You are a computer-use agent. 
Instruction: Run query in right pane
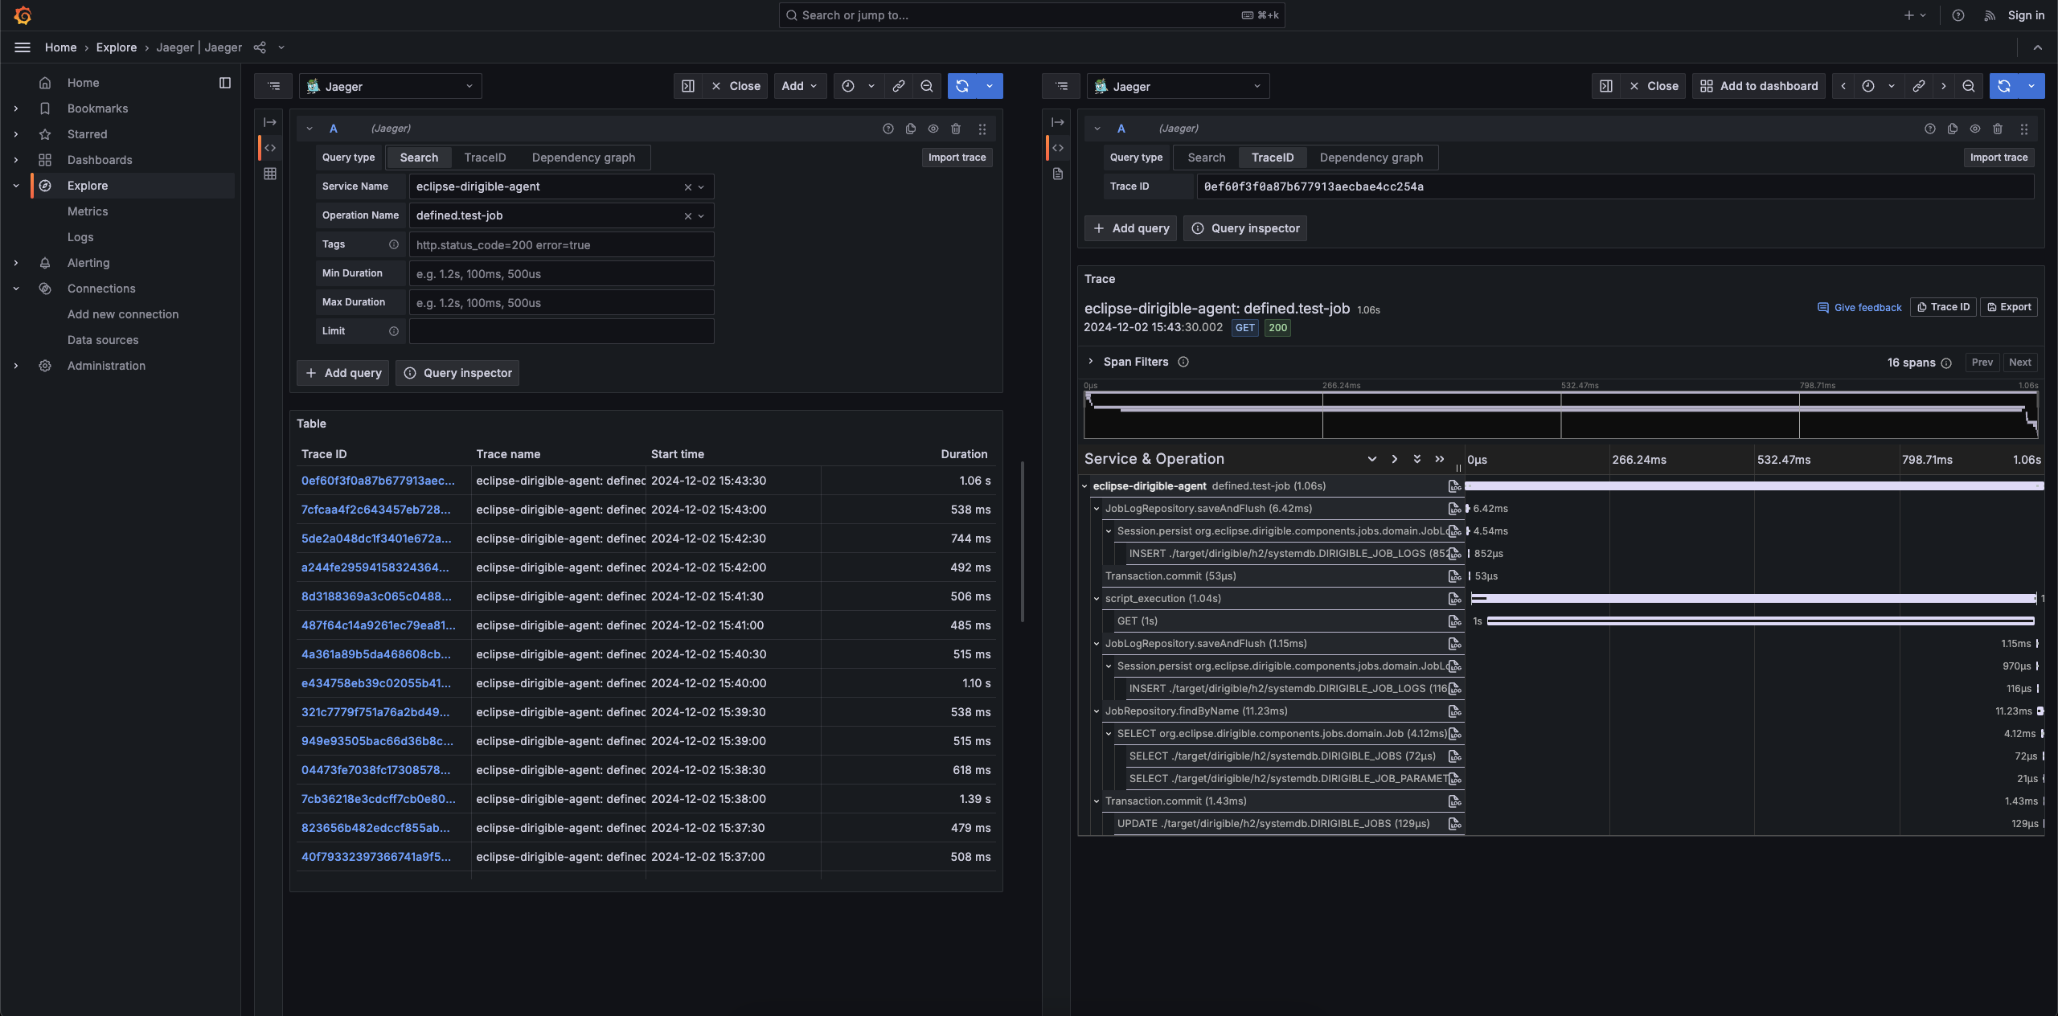2004,86
